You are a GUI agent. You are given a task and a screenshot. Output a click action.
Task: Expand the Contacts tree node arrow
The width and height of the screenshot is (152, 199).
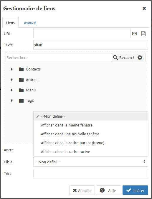[x=12, y=69]
